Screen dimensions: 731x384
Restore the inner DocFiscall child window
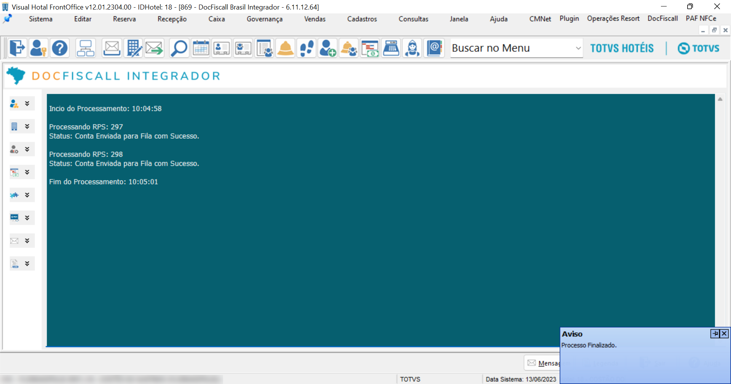(714, 30)
